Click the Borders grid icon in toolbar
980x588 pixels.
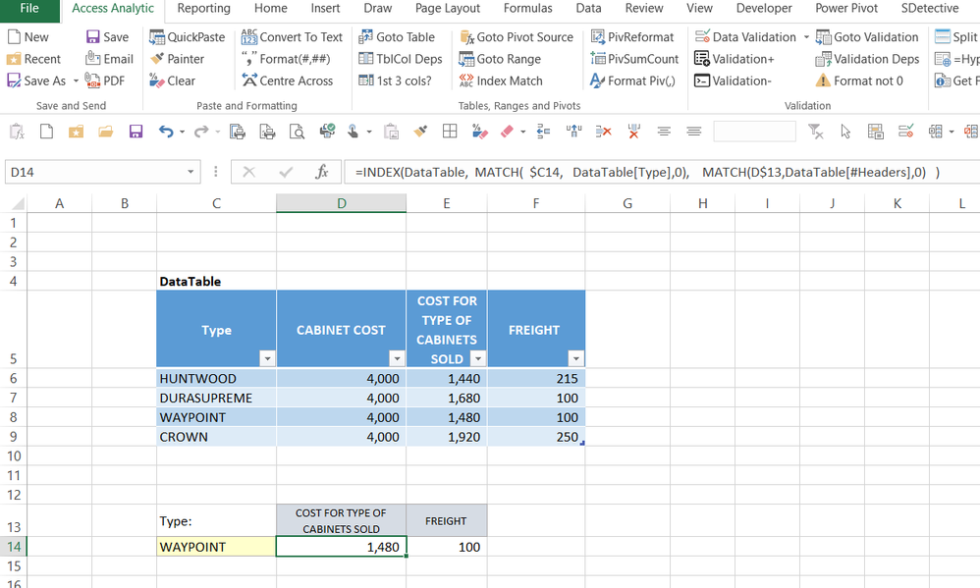(x=450, y=132)
